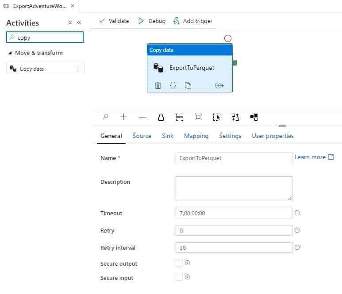
Task: Click the Name field with ExportToParquet
Action: pos(234,158)
